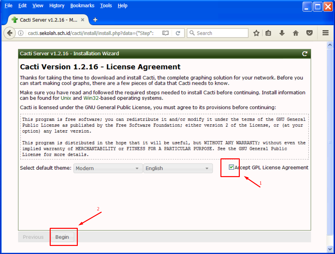Bookmark this page with the star icon
The width and height of the screenshot is (335, 254).
(256, 33)
